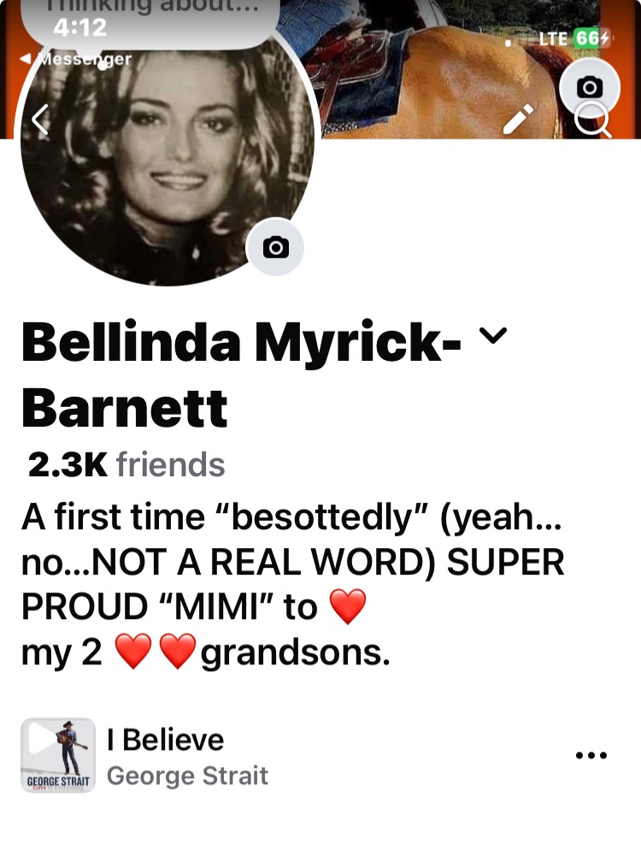
Task: Tap the back arrow chevron
Action: (40, 119)
